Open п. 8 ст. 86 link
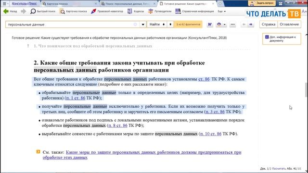308x173 pixels. 117,125
